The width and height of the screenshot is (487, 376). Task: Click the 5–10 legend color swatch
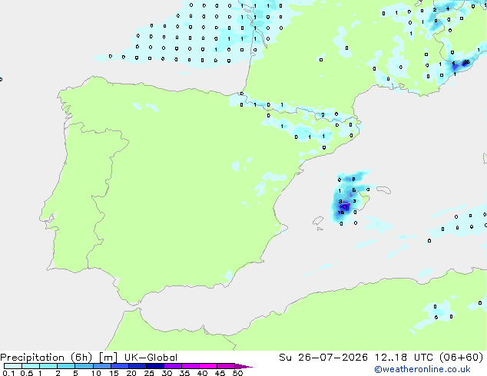tap(84, 366)
